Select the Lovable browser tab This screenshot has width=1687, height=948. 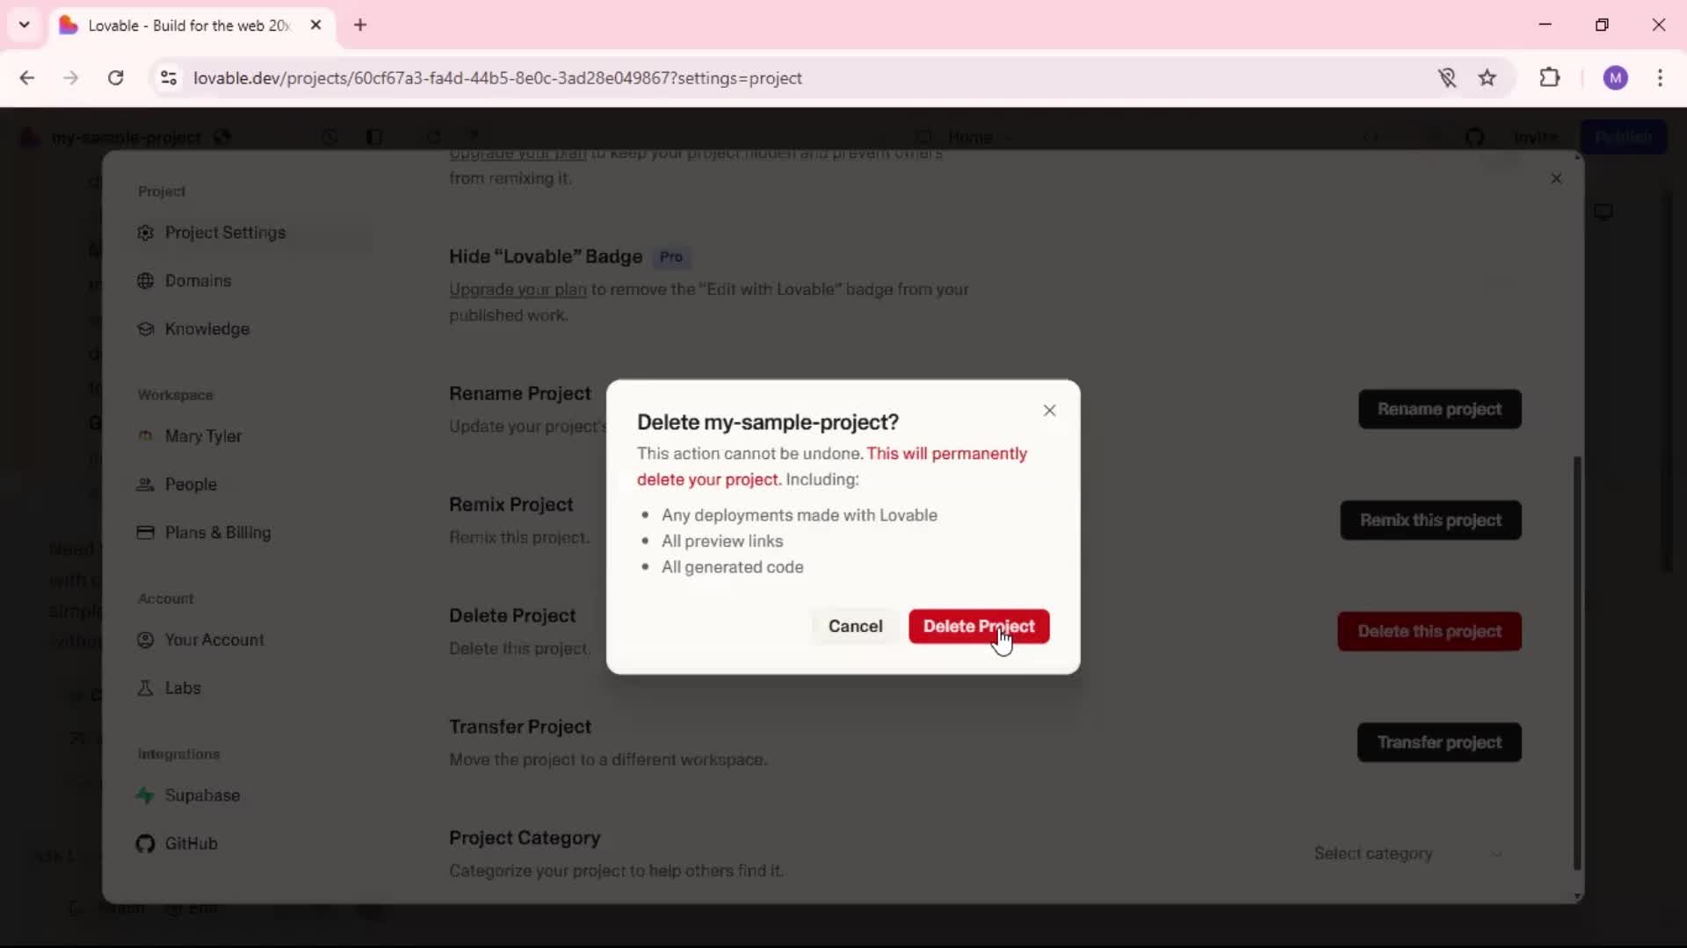pos(192,25)
